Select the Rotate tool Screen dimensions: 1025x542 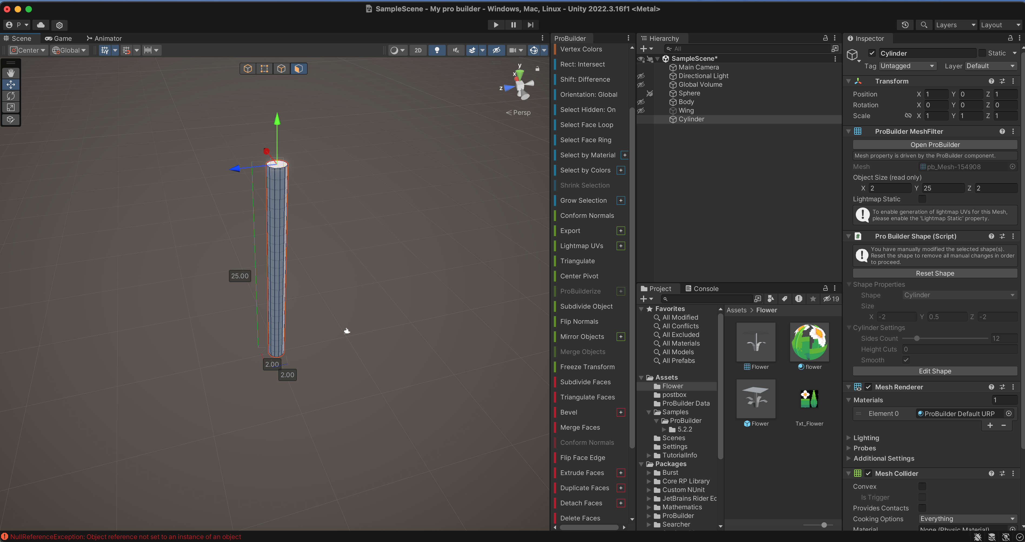(x=11, y=96)
